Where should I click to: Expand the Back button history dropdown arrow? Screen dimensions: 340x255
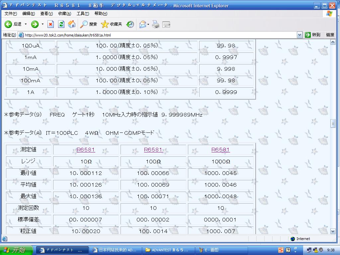click(26, 24)
